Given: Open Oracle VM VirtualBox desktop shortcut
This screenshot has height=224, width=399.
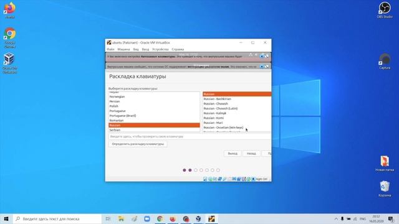Looking at the screenshot, I should tap(10, 63).
